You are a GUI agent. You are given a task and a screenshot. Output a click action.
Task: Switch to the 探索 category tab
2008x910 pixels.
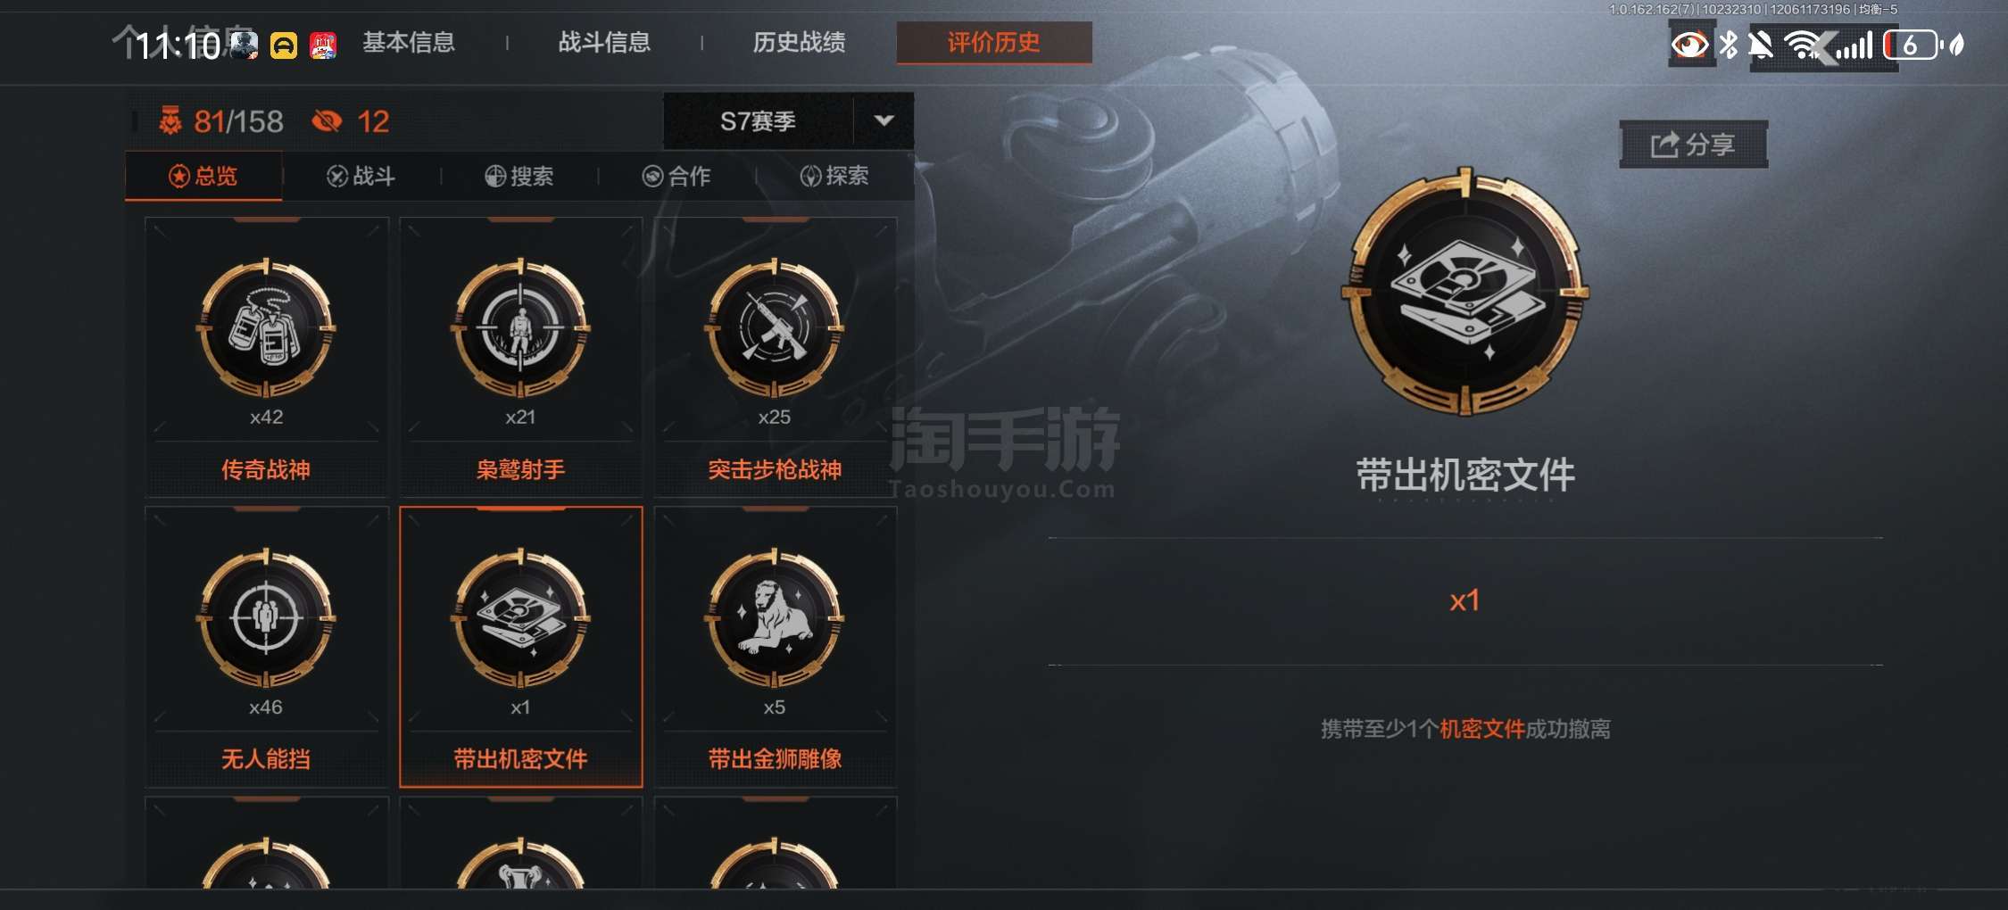click(x=834, y=176)
